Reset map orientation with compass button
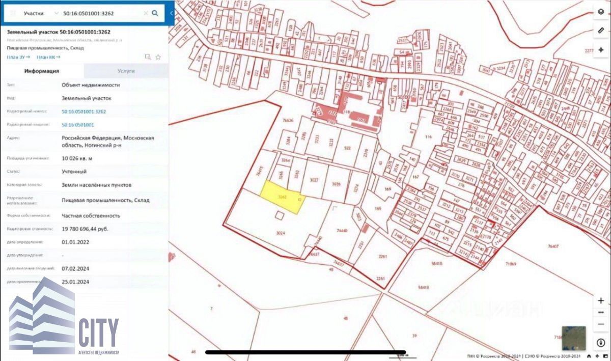This screenshot has width=611, height=361. click(601, 342)
